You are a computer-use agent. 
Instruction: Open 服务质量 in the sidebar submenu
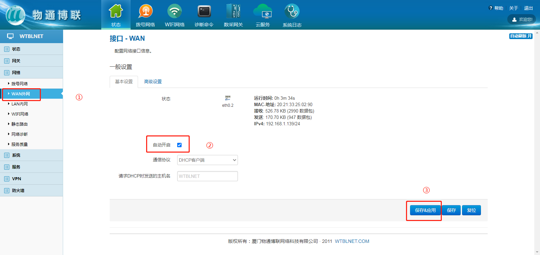31,144
